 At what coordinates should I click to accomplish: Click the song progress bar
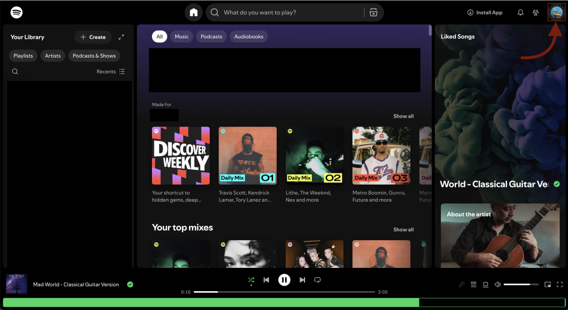pyautogui.click(x=285, y=292)
